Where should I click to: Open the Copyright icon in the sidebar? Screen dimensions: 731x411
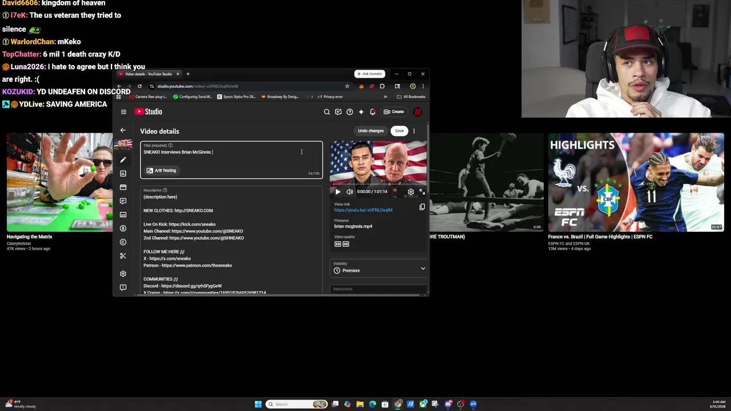[123, 242]
